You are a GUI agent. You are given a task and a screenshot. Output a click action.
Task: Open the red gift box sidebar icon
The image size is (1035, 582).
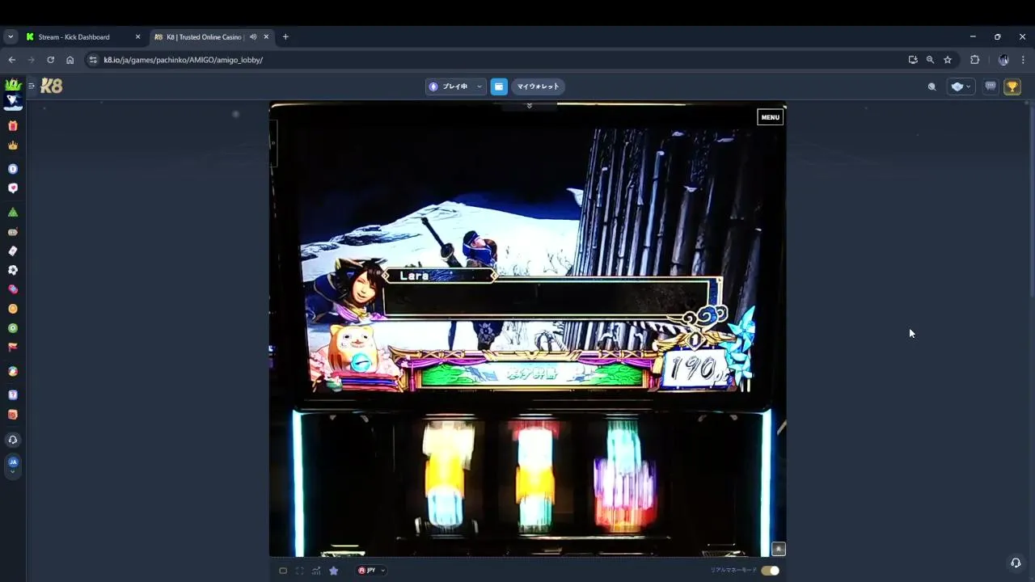tap(13, 126)
